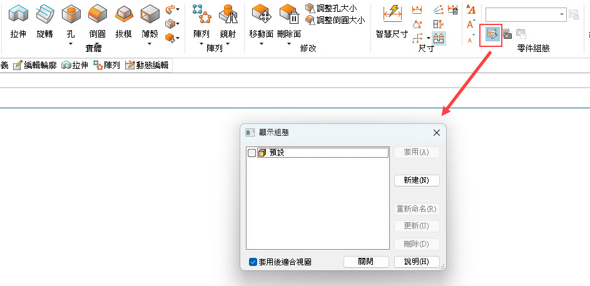Select the 拉伸 (Extrude) tool in ribbon
Viewport: 590px width, 286px height.
point(19,21)
